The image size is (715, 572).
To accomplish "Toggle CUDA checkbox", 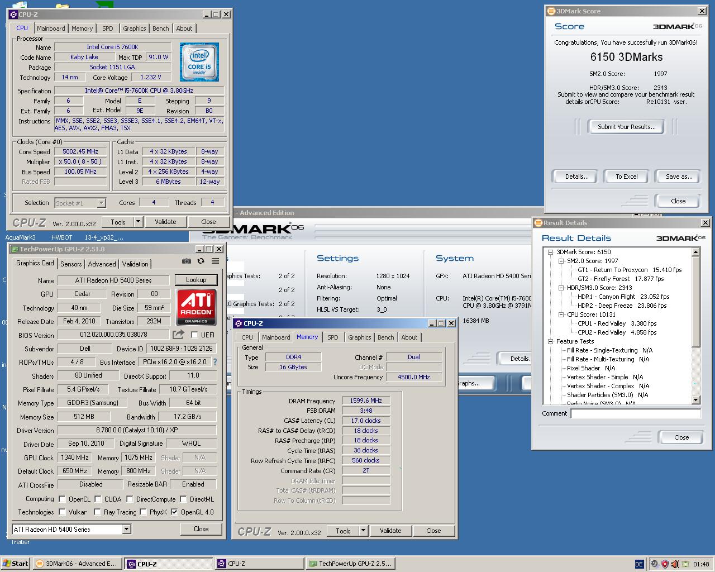I will pos(98,499).
